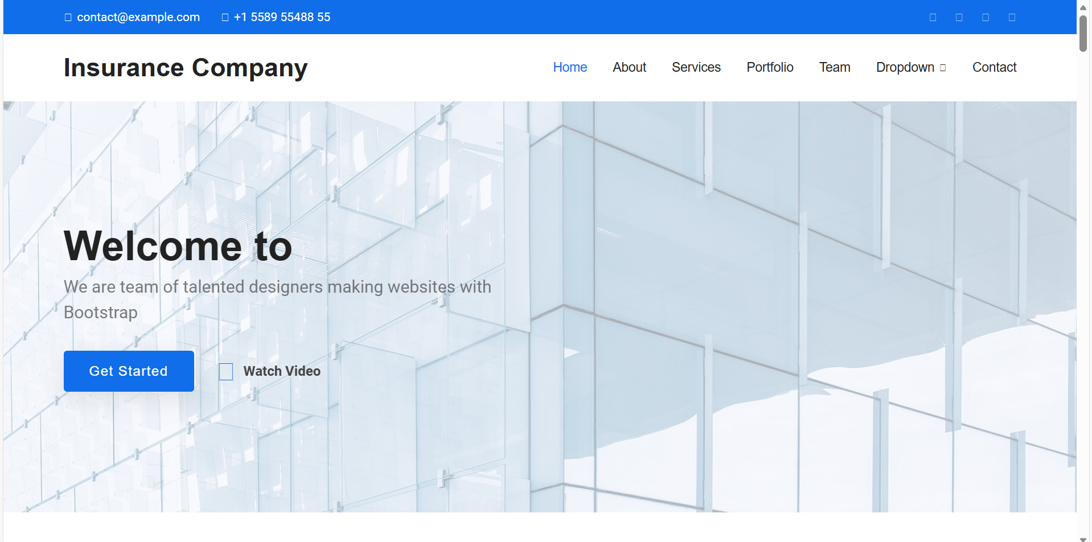Navigate to the Services section
The height and width of the screenshot is (542, 1092).
click(x=696, y=67)
